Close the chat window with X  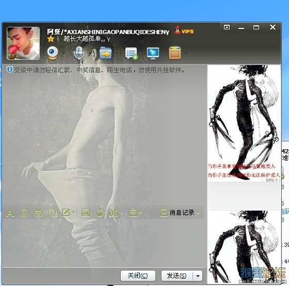click(272, 27)
